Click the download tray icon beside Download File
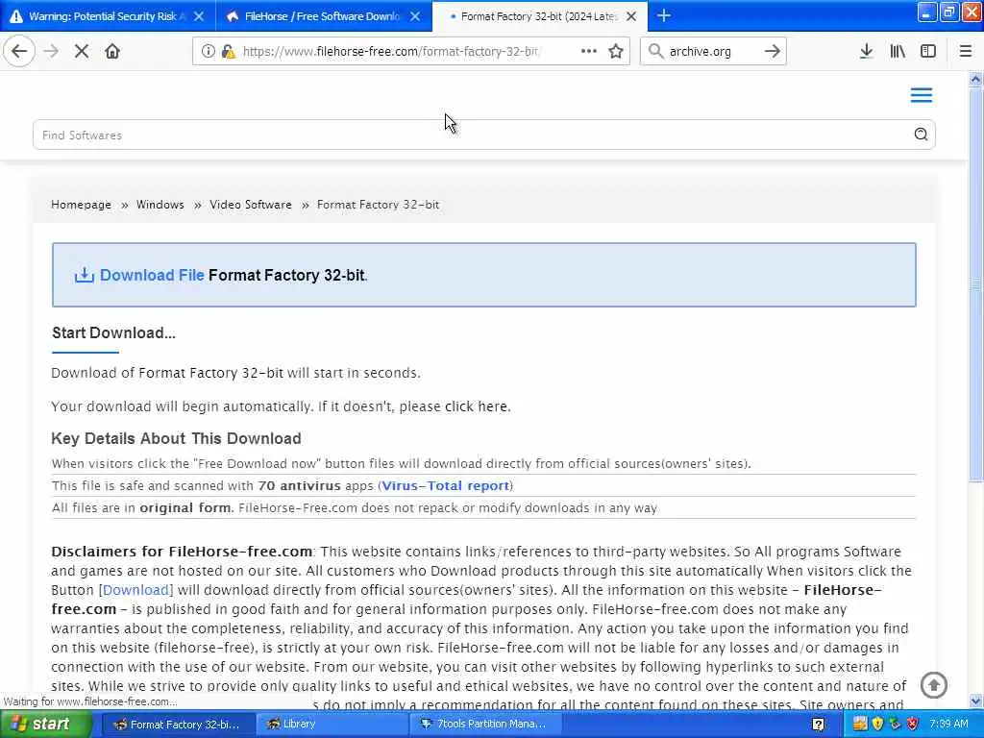The width and height of the screenshot is (984, 738). point(85,275)
